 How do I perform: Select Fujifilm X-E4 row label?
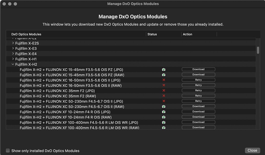[x=26, y=54]
